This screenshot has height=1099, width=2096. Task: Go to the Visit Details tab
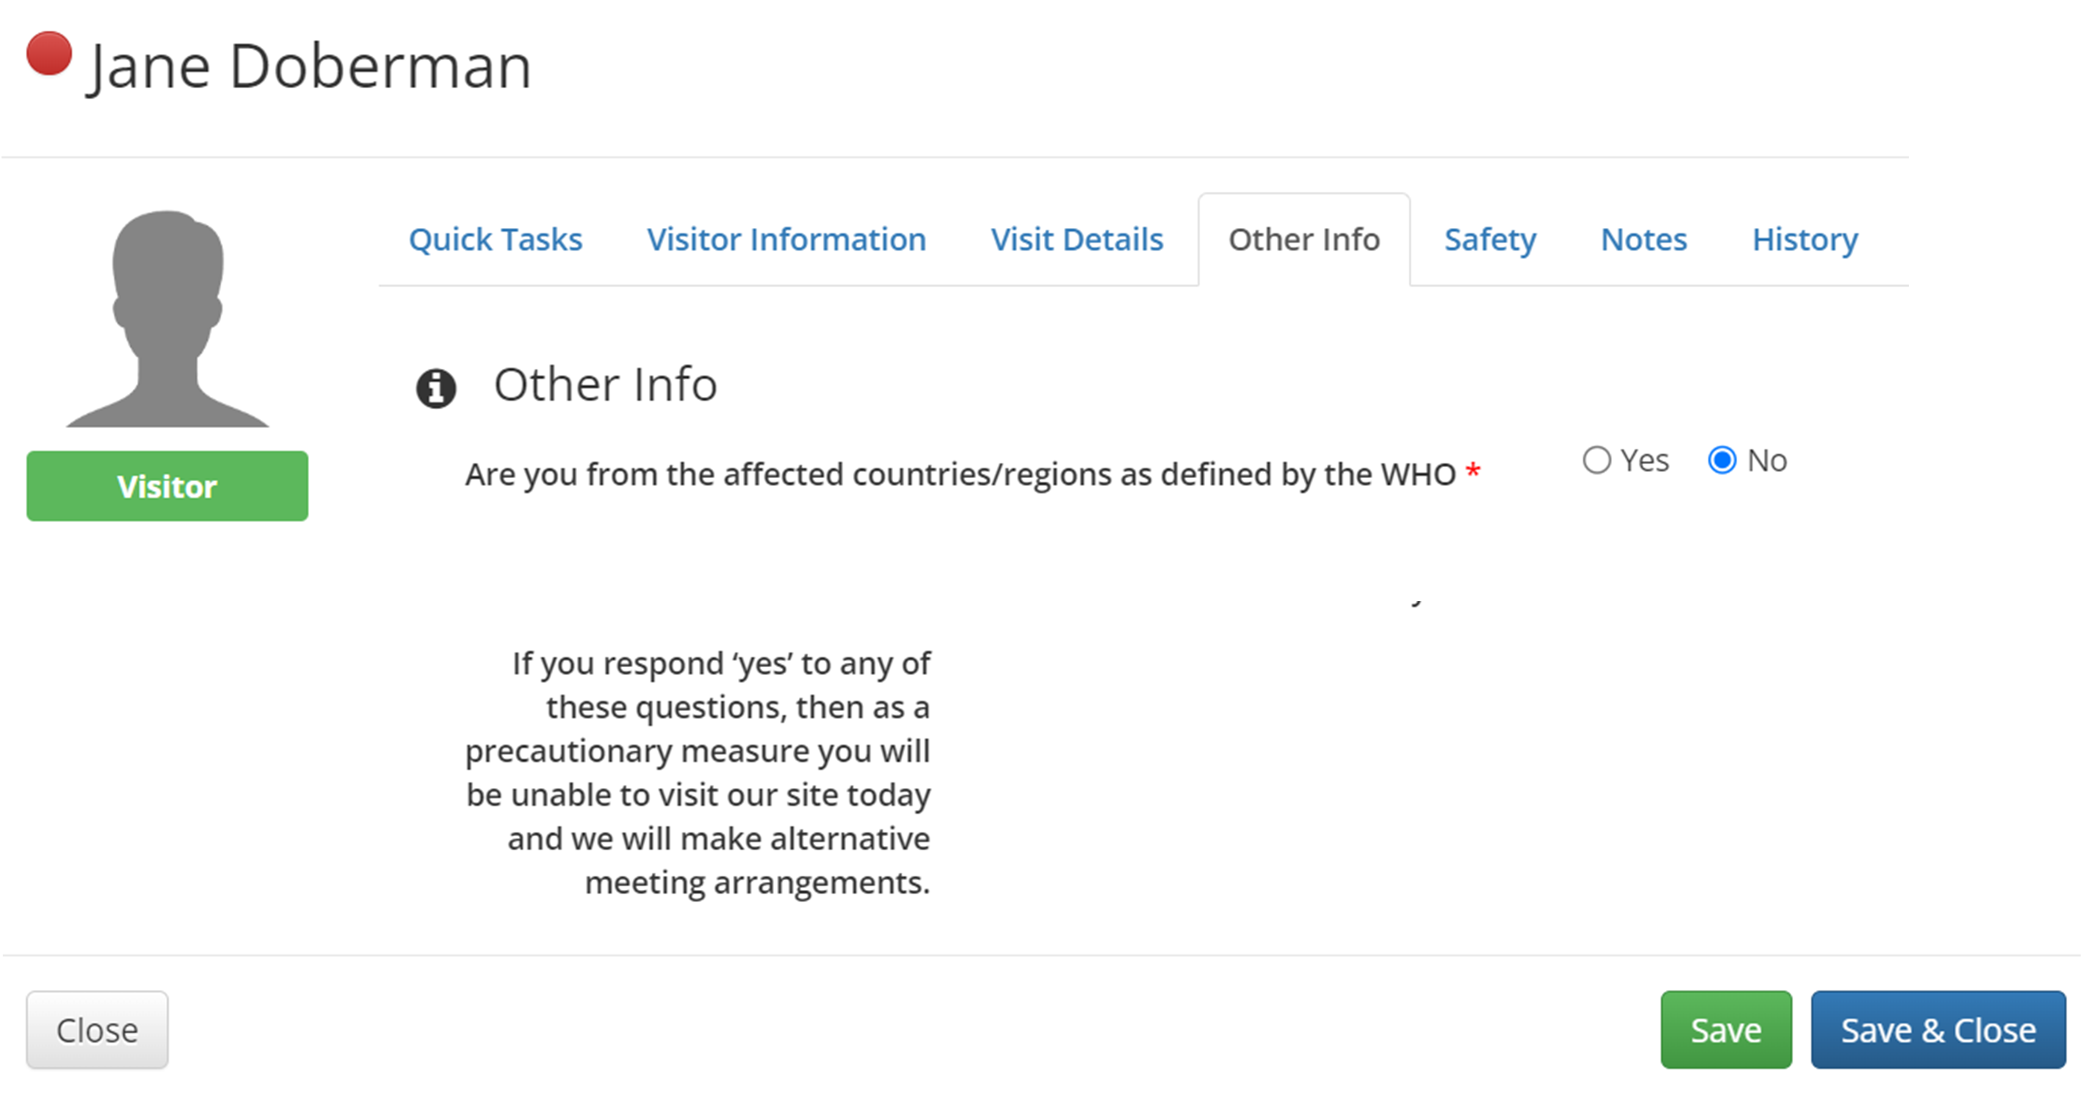[x=1076, y=240]
